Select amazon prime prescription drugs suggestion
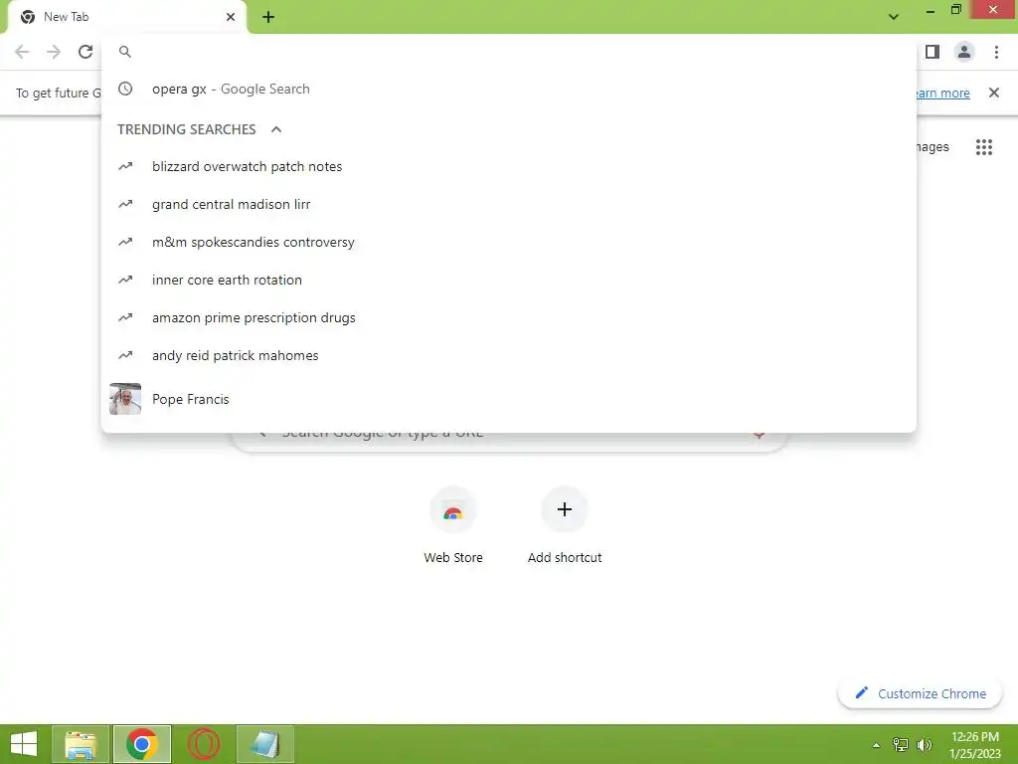Viewport: 1018px width, 764px height. pos(509,317)
